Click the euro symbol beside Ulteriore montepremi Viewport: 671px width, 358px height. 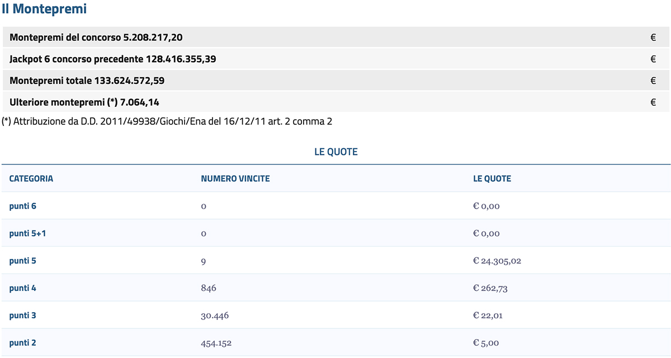pyautogui.click(x=653, y=102)
